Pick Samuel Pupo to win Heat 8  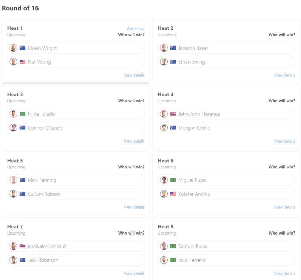[x=226, y=246]
